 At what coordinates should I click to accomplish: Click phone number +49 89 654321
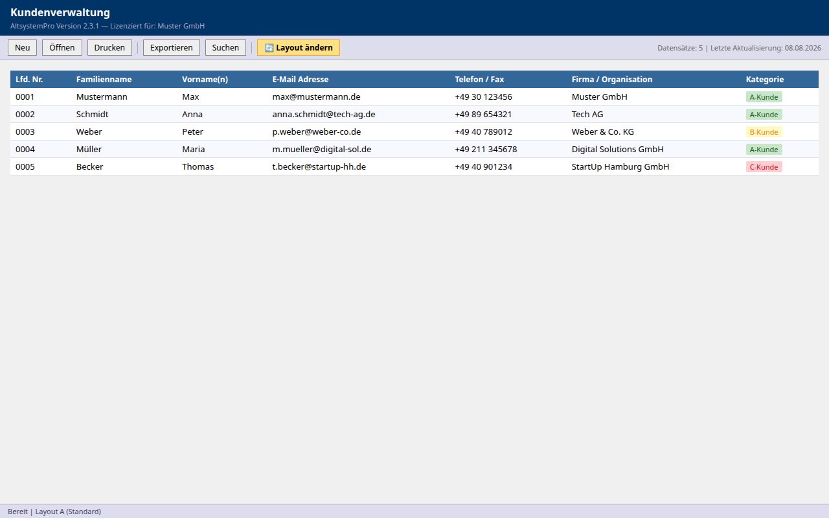[x=483, y=114]
